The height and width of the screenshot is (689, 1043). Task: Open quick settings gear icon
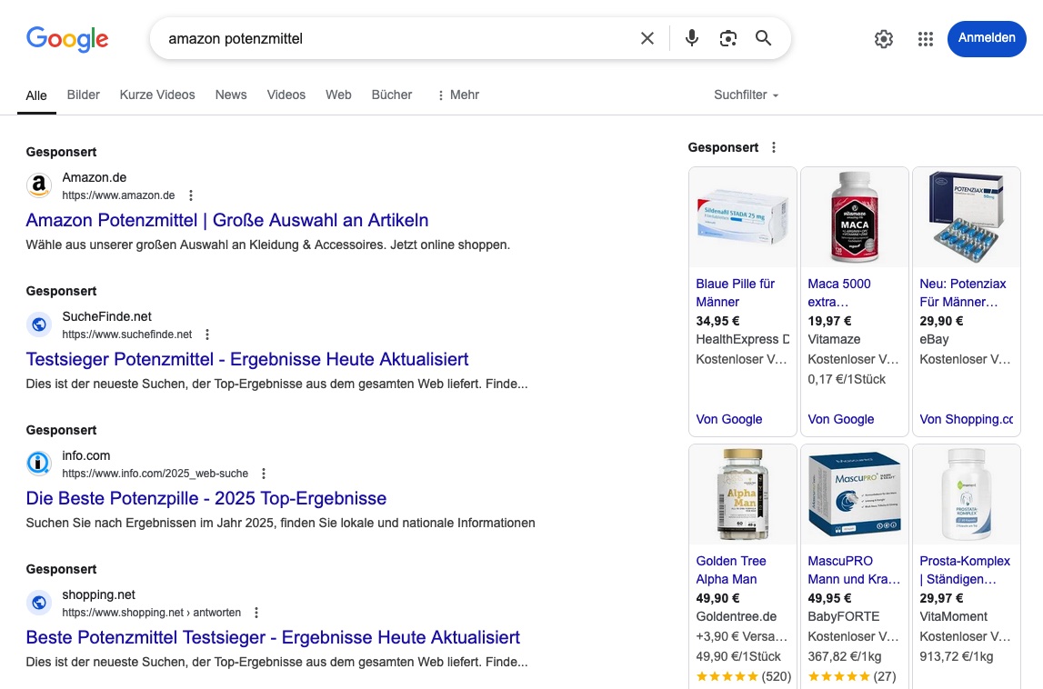884,39
